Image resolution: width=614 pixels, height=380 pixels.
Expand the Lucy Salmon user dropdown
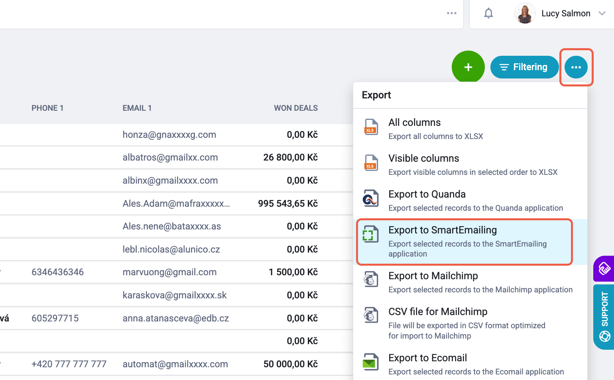[x=602, y=13]
